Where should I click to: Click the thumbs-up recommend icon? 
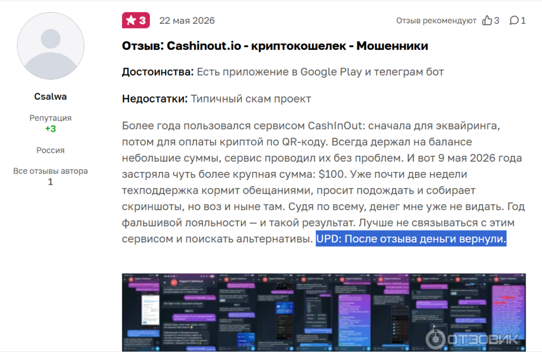pyautogui.click(x=487, y=21)
